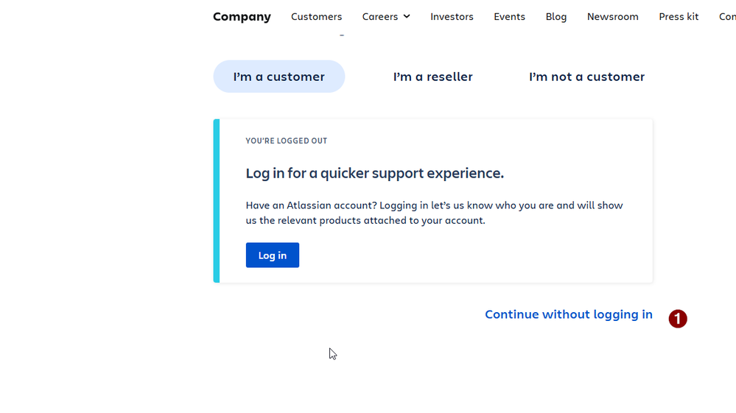
Task: Click the blue Log in button
Action: [x=273, y=255]
